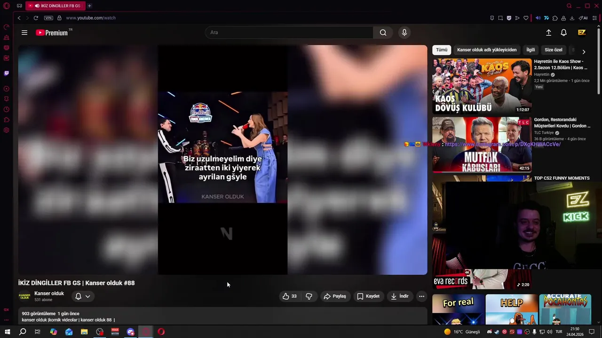Open the HELP shorts thumbnail
The height and width of the screenshot is (338, 602).
pos(512,309)
